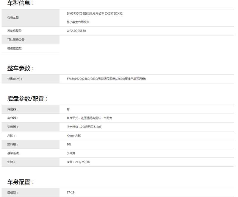238x197 pixels.
Task: Click the 底盘参数/配置 section heading
Action: [x=28, y=99]
